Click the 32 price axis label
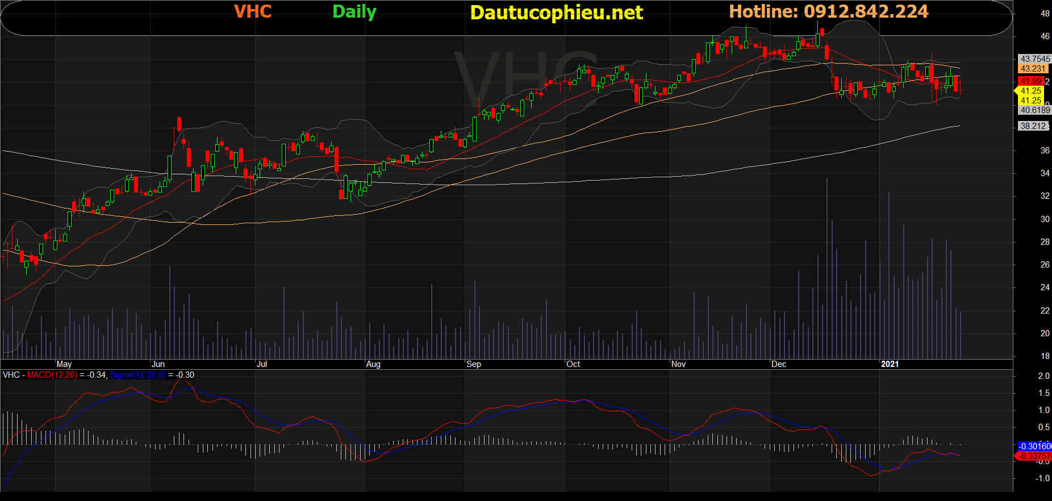This screenshot has height=501, width=1052. tap(1045, 196)
